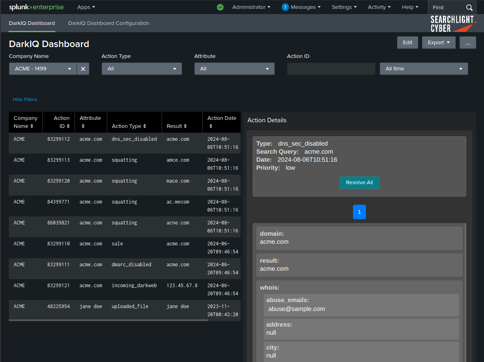Open the All time range picker
484x362 pixels.
(424, 69)
